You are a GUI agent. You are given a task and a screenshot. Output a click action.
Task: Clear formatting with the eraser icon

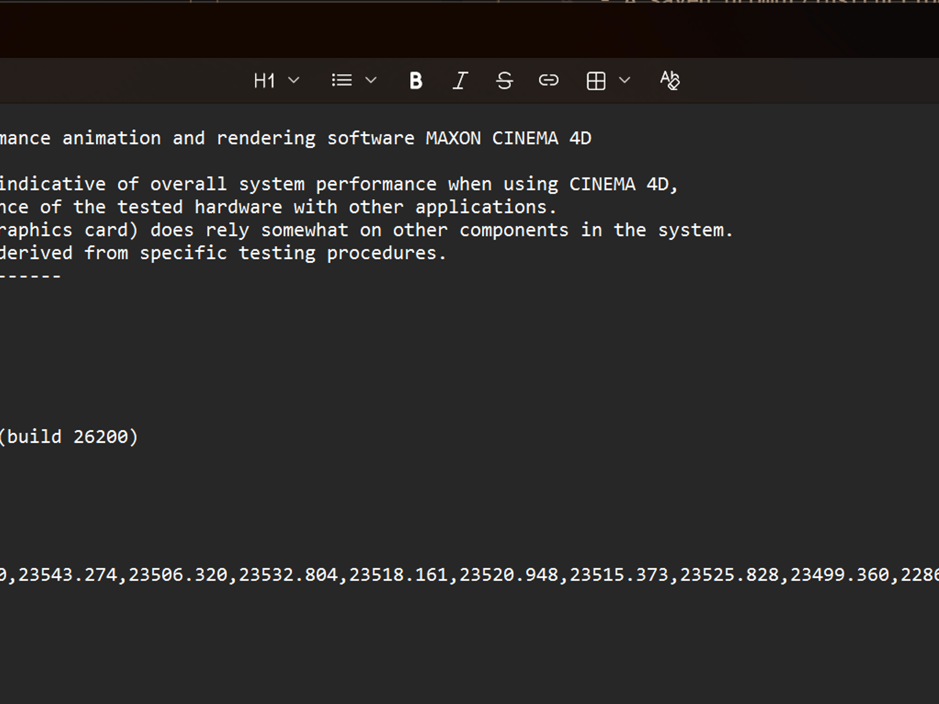tap(669, 81)
